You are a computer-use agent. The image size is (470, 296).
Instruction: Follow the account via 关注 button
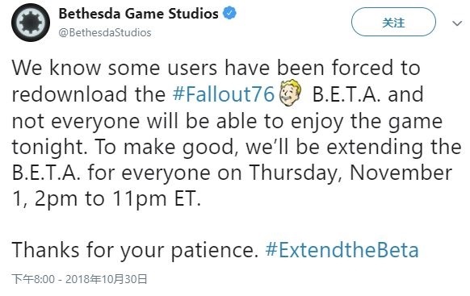[x=393, y=22]
